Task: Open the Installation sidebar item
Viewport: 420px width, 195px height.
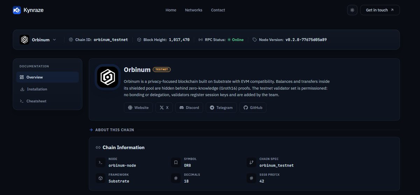Action: [x=48, y=89]
